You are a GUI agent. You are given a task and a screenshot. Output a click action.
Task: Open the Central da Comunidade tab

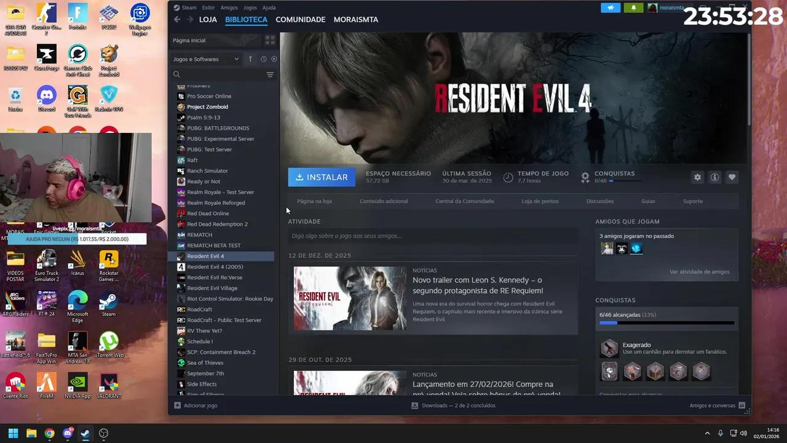465,201
